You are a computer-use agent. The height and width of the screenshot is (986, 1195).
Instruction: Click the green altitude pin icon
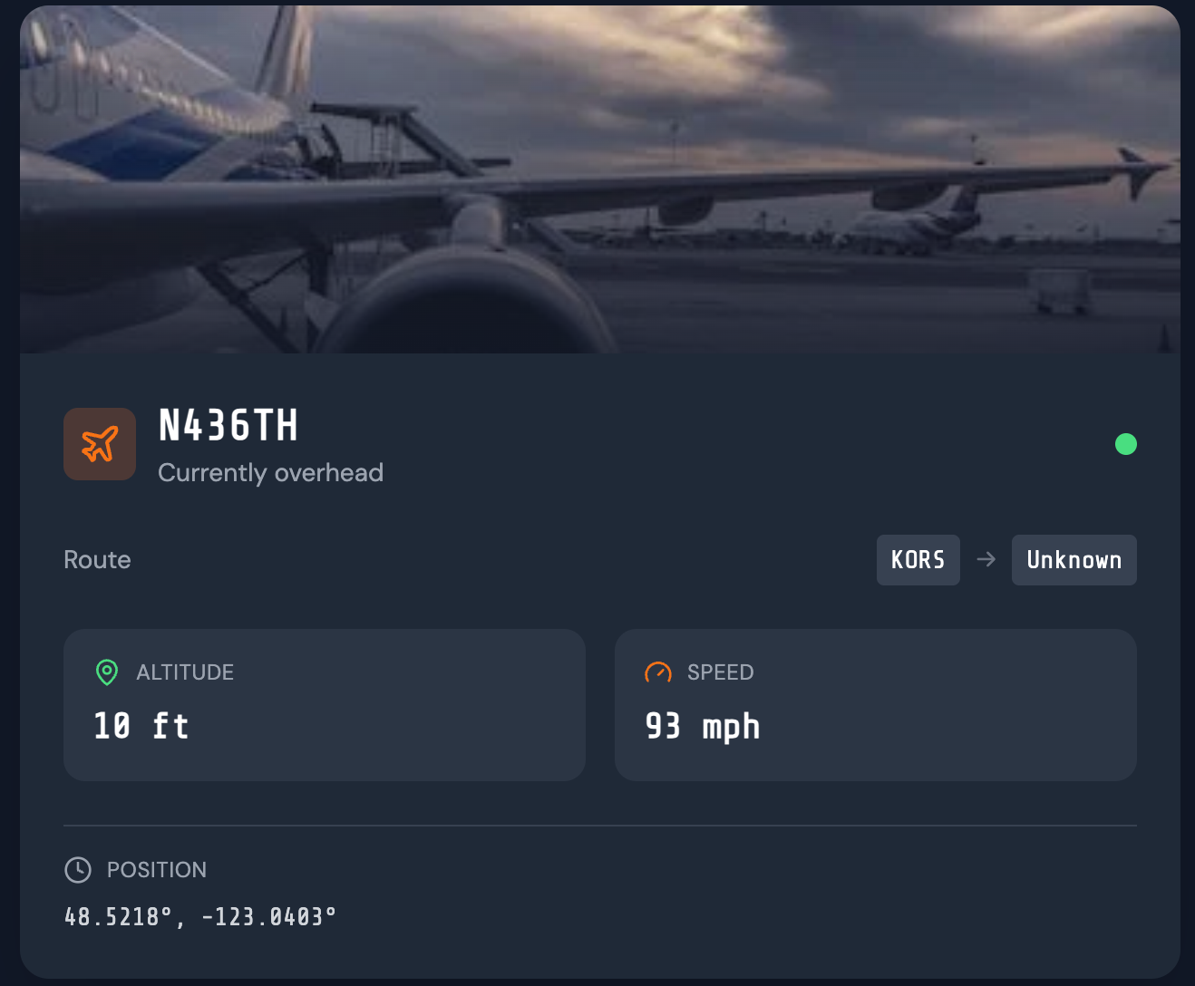[x=107, y=672]
